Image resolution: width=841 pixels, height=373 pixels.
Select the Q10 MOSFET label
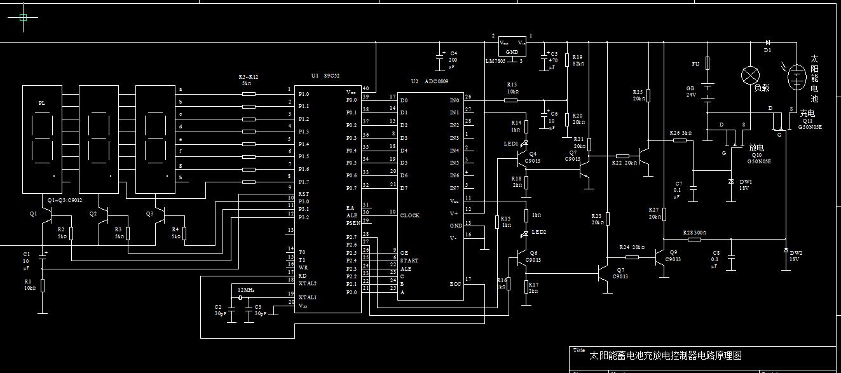pyautogui.click(x=756, y=155)
